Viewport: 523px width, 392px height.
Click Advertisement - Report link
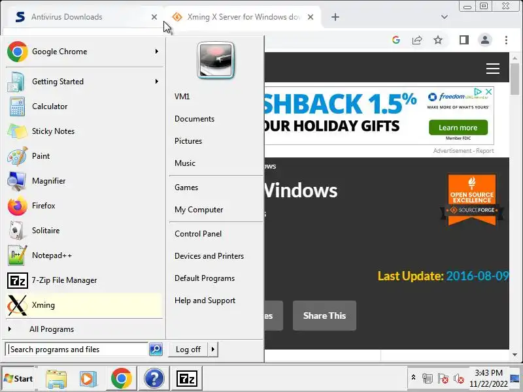(x=464, y=151)
